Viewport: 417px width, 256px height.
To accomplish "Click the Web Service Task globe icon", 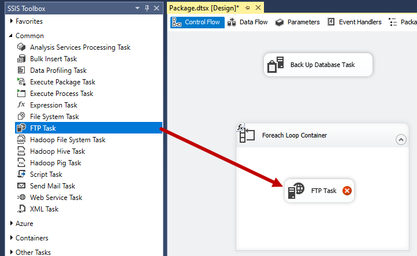I will [x=21, y=198].
